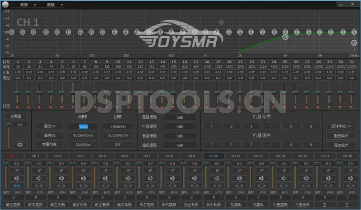
Task: Select the CH 15 channel tab
Action: tap(325, 156)
